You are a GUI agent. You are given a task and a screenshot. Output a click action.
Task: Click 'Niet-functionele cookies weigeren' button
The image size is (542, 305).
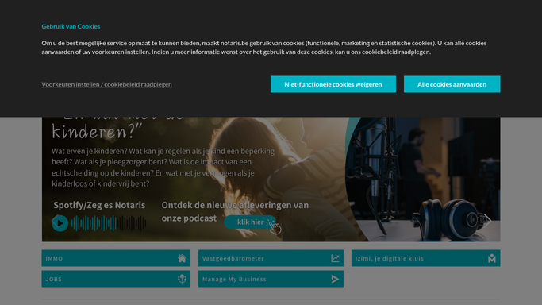click(x=333, y=84)
